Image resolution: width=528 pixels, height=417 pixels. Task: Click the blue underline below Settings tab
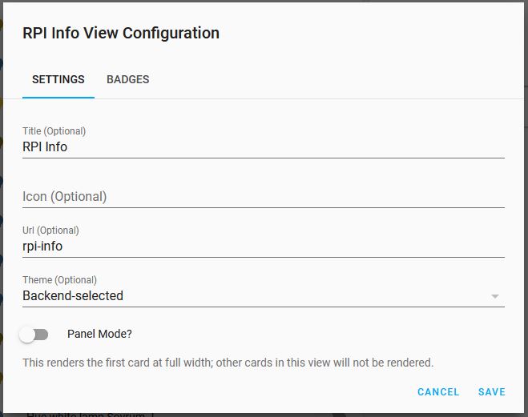(58, 98)
